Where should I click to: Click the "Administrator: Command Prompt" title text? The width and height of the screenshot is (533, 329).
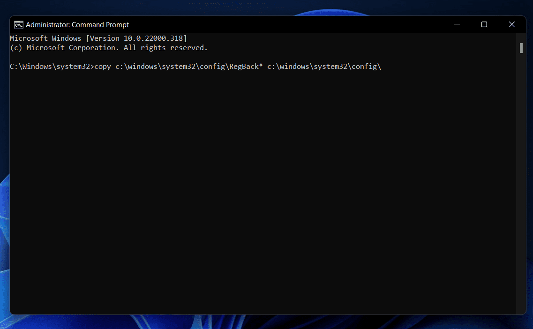77,25
